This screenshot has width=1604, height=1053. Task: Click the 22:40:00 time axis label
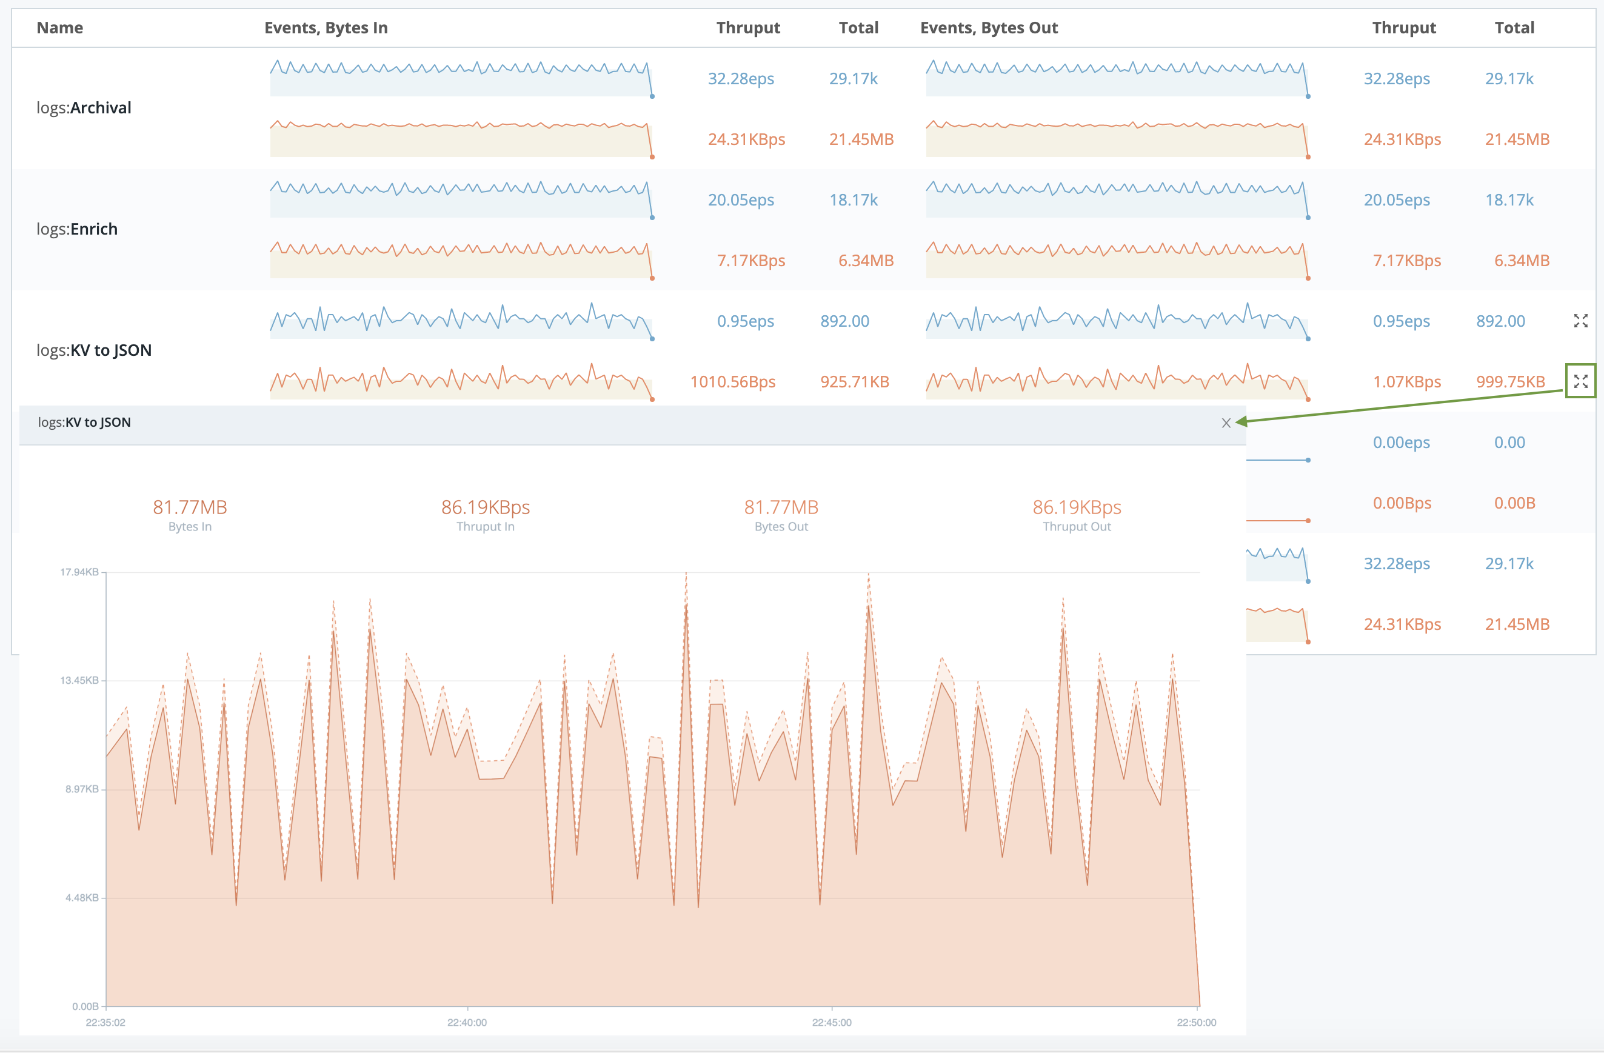(466, 1021)
